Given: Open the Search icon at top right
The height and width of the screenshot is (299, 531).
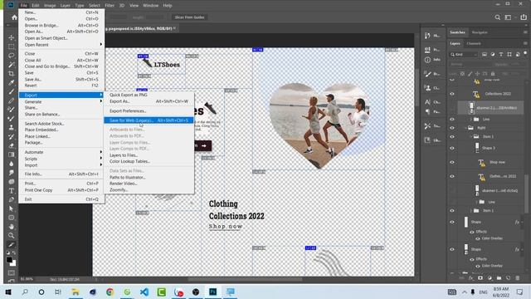Looking at the screenshot, I should point(498,17).
